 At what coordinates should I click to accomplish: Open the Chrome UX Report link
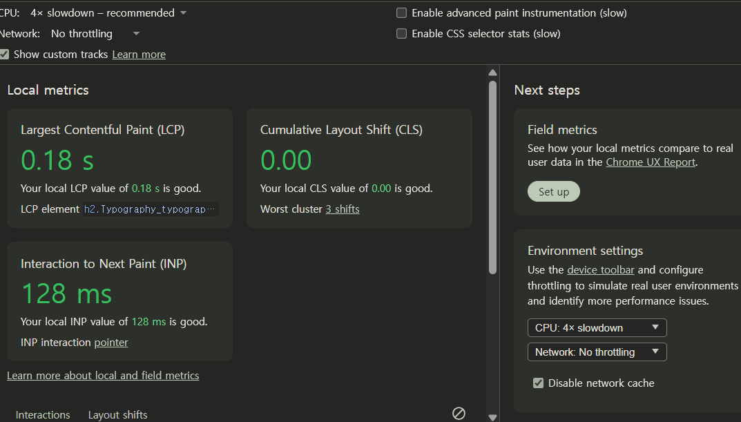[651, 162]
